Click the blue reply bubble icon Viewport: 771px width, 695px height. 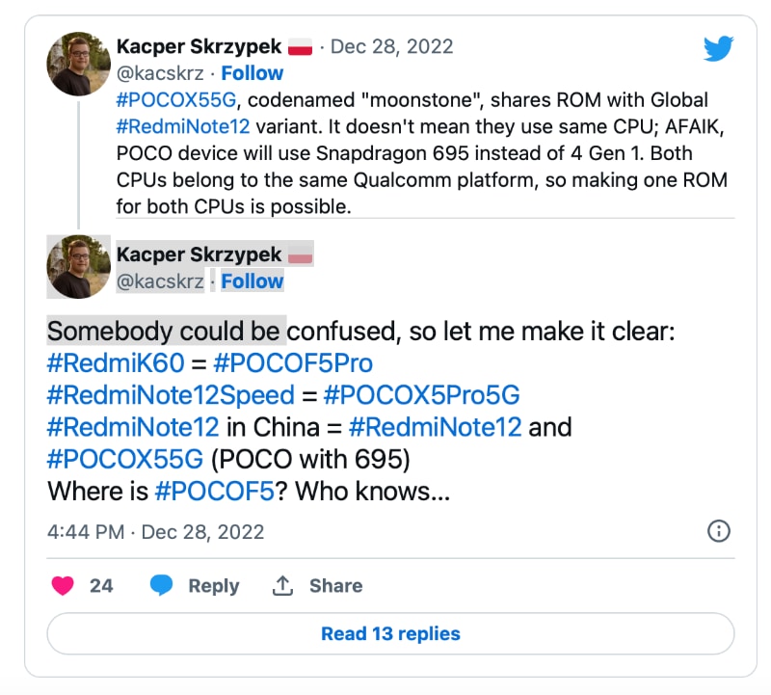[x=162, y=585]
